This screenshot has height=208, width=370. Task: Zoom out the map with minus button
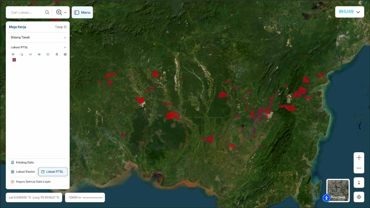[x=359, y=168]
